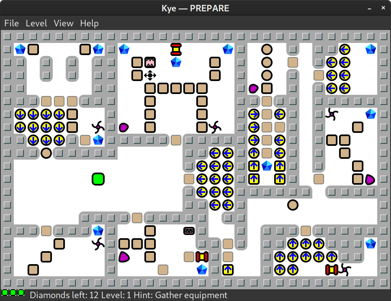Click the first green life indicator in status bar
This screenshot has width=391, height=301.
click(5, 292)
